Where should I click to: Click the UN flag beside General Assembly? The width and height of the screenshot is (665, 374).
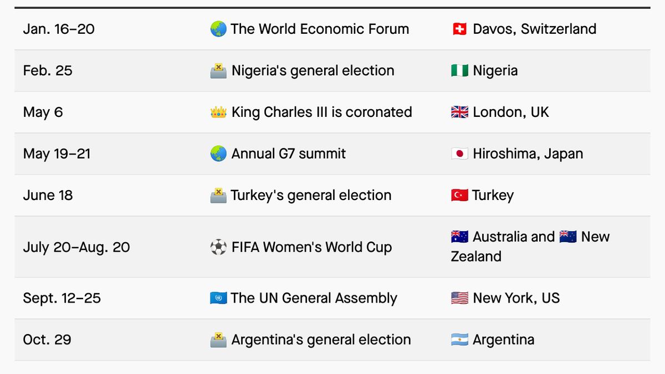[x=218, y=298]
